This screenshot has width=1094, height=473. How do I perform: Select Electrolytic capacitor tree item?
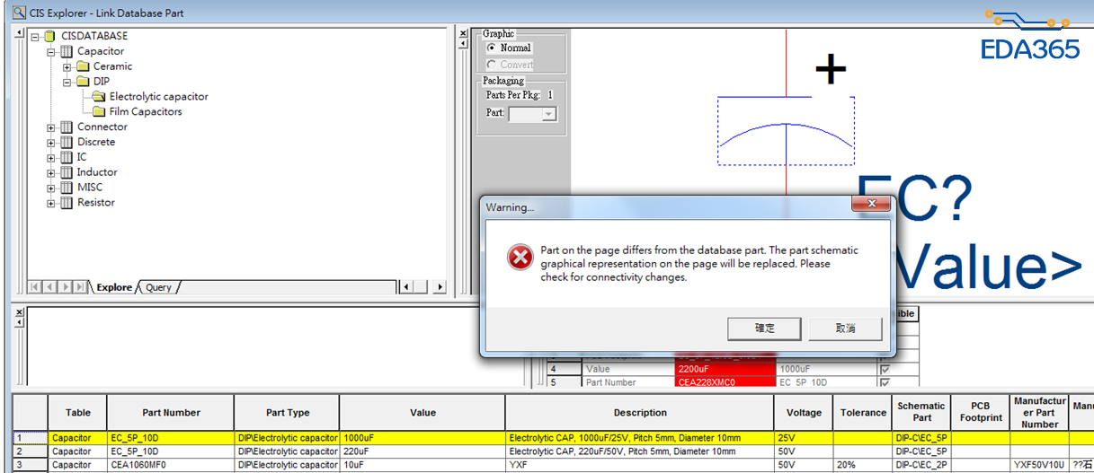[x=159, y=96]
